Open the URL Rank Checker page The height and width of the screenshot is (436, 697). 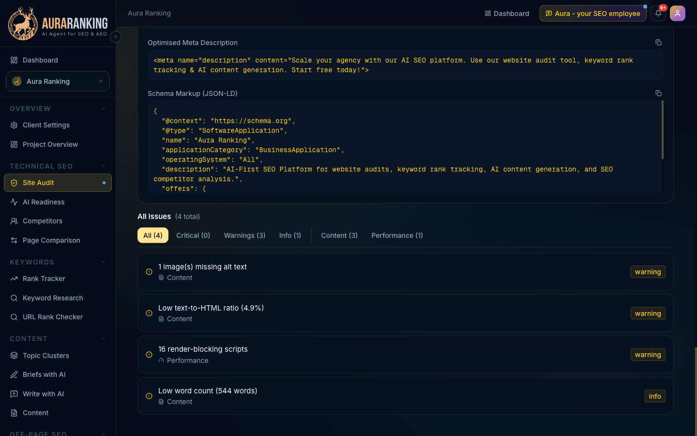(58, 317)
